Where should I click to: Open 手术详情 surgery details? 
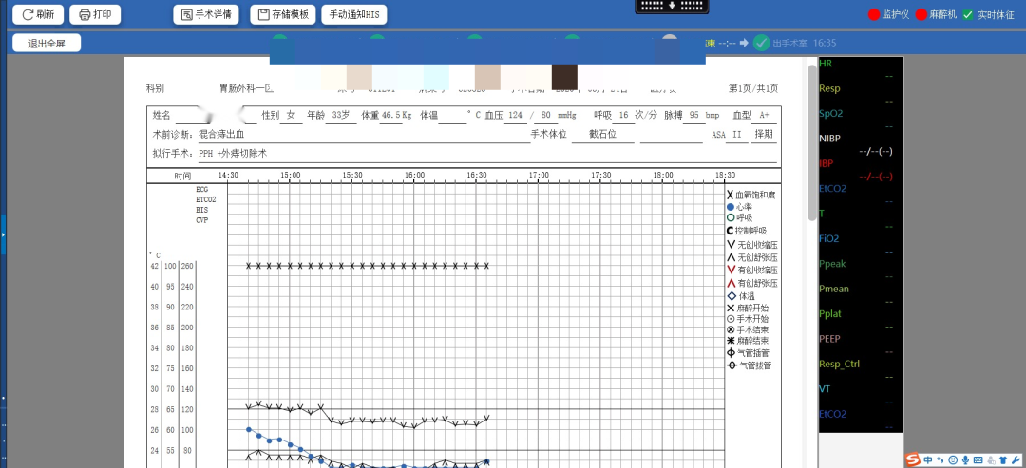[206, 14]
